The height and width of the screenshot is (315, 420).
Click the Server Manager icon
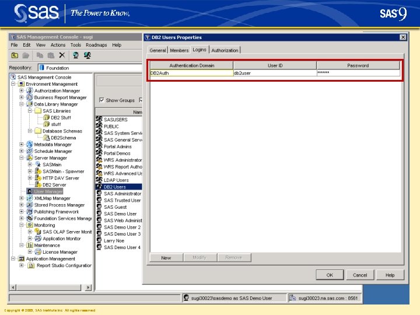tap(30, 157)
